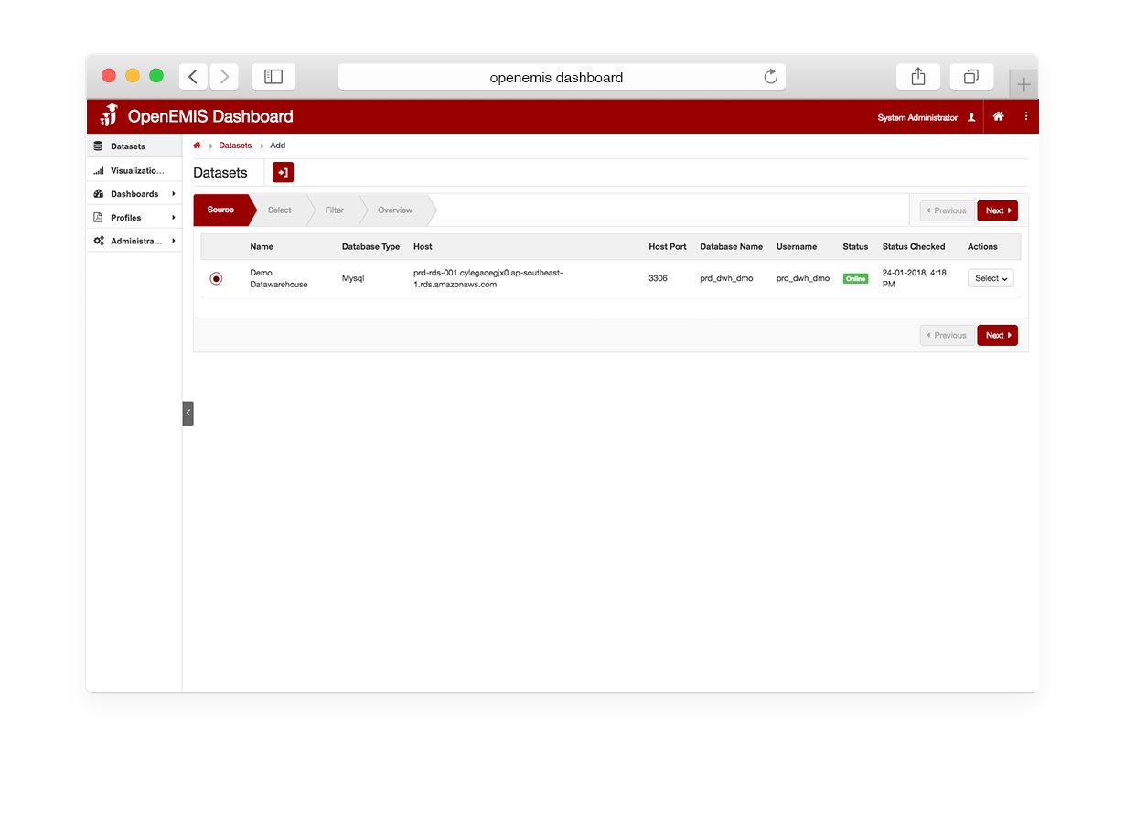Viewport: 1125px width, 820px height.
Task: Expand the Dashboards submenu arrow
Action: click(174, 194)
